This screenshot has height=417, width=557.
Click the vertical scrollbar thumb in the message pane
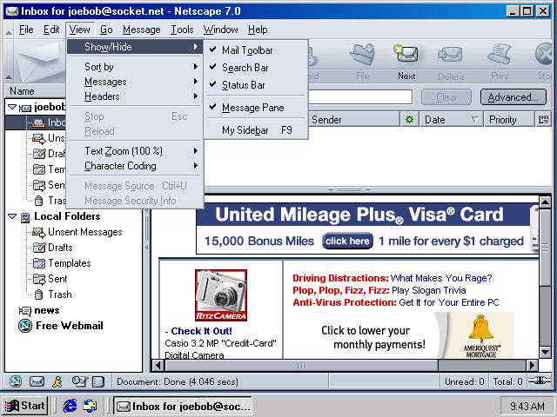click(545, 247)
